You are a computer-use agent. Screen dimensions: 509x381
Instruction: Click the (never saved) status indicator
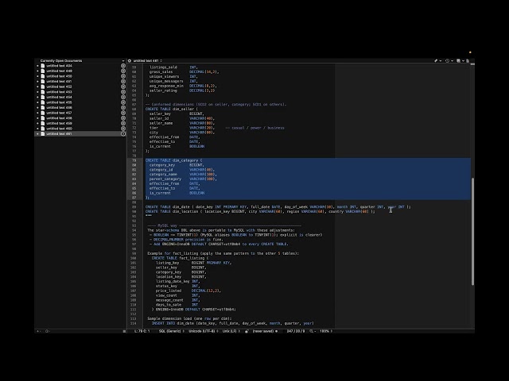coord(265,331)
